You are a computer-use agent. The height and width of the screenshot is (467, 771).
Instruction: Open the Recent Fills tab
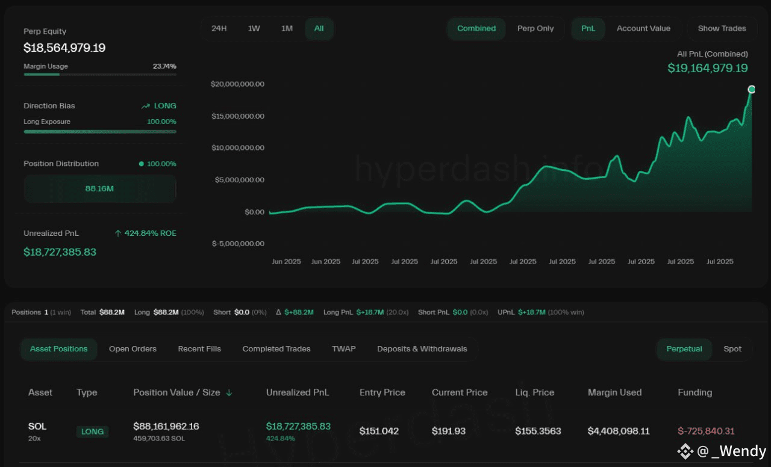coord(199,349)
